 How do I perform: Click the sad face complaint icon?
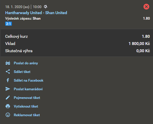pos(8,115)
